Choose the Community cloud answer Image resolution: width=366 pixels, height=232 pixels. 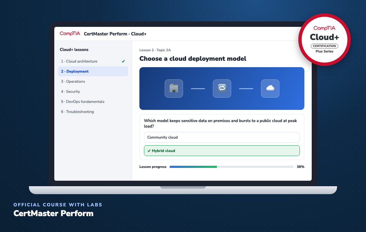pyautogui.click(x=222, y=137)
